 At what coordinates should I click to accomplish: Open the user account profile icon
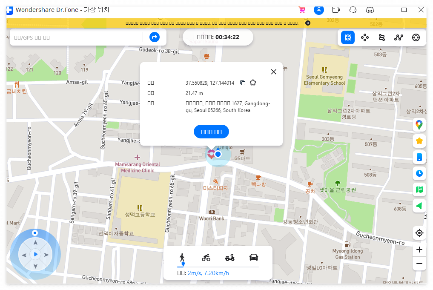(x=318, y=10)
